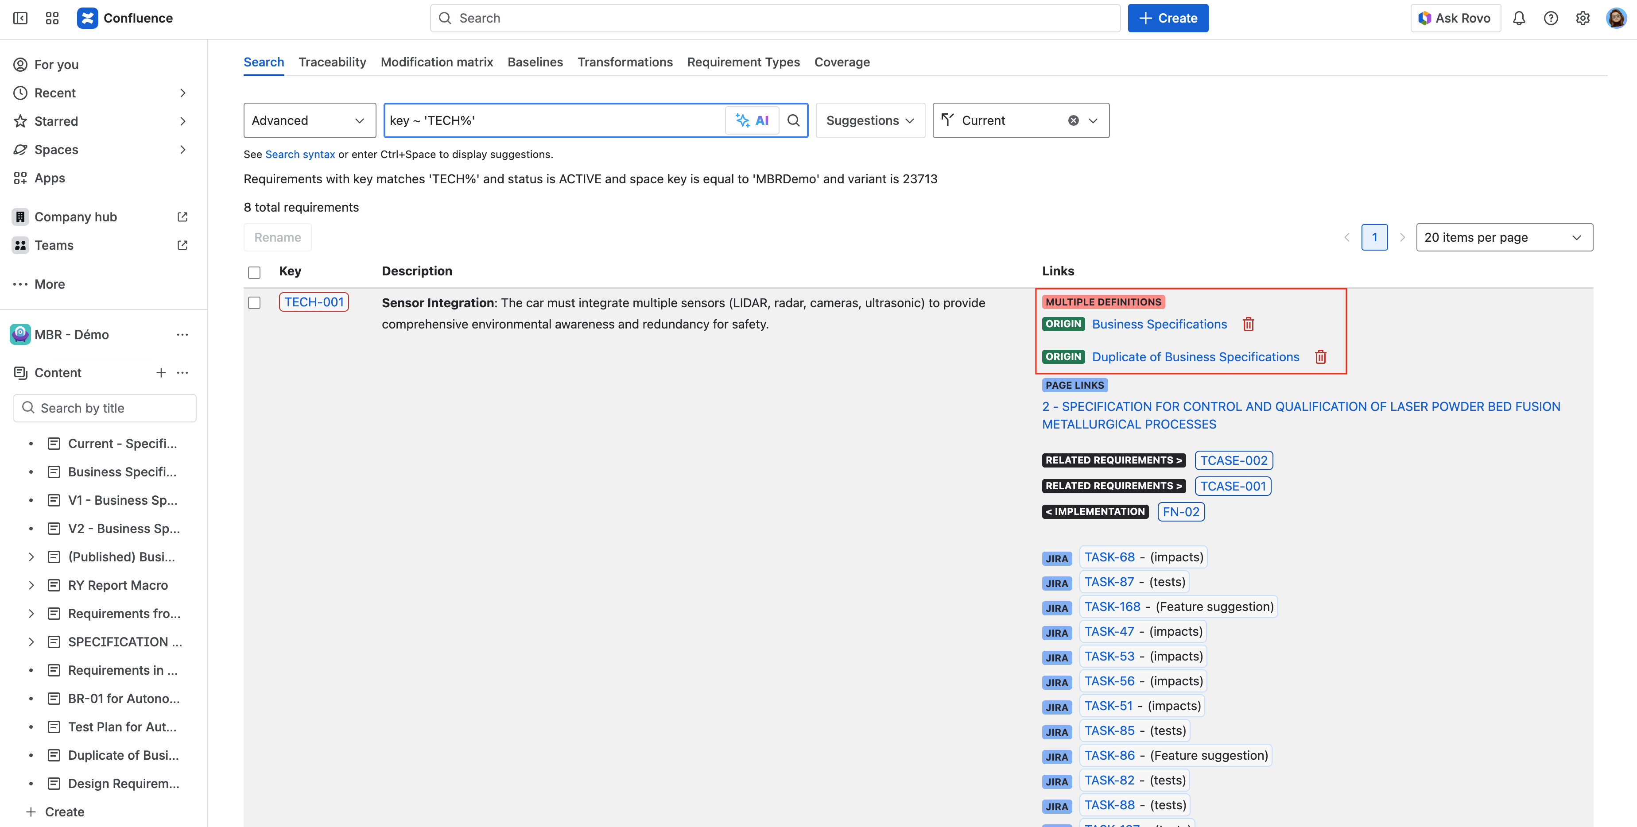Open the help question mark icon

click(x=1551, y=18)
